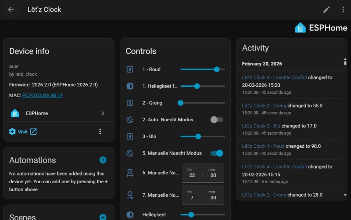
Task: Click the ESPHome logo at top right
Action: click(x=321, y=28)
